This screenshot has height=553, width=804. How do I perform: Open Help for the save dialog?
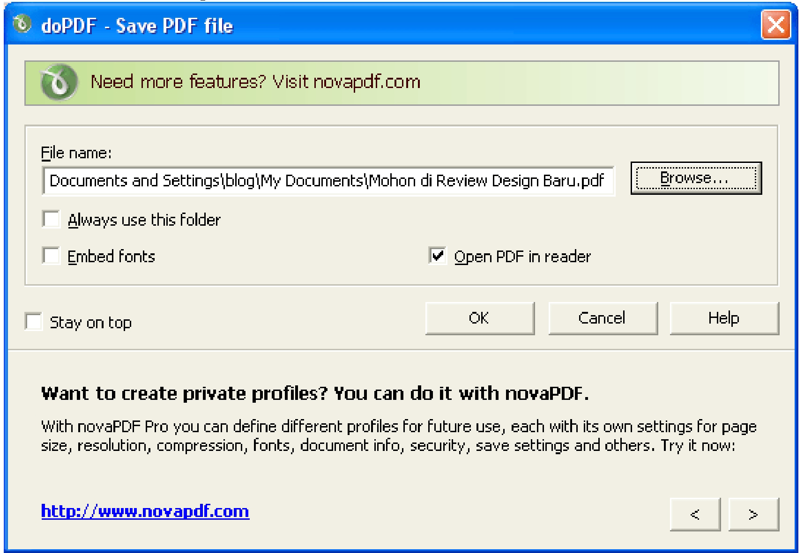(x=724, y=318)
